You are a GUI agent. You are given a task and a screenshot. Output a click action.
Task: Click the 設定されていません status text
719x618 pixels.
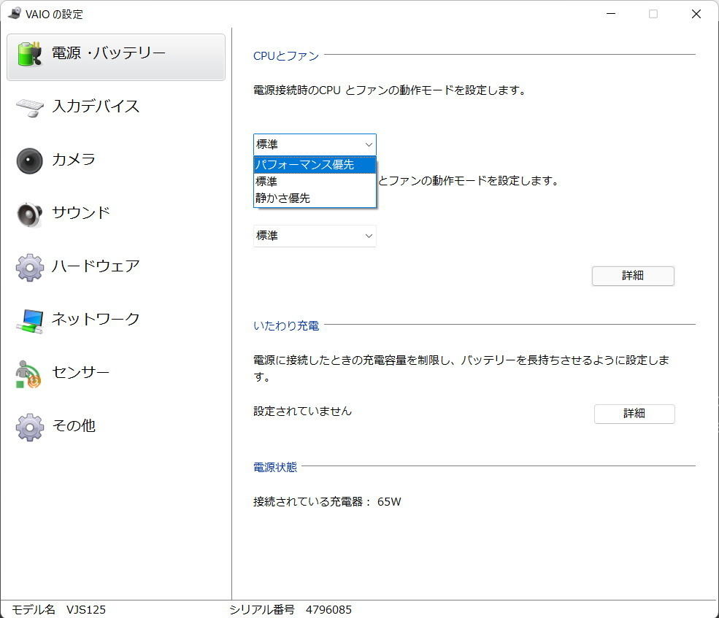click(303, 412)
